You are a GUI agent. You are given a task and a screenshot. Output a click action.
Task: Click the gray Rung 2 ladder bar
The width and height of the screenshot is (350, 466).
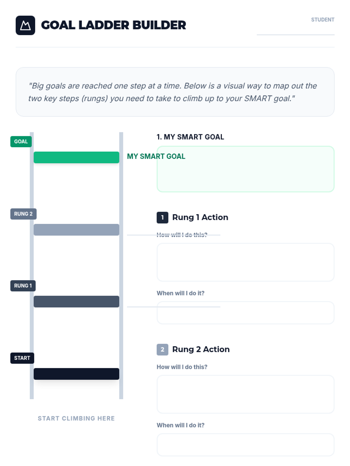pyautogui.click(x=76, y=230)
